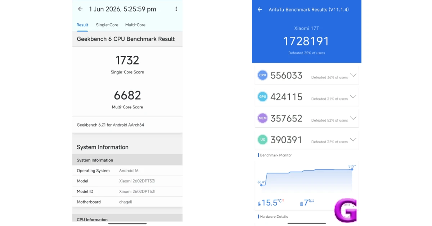The width and height of the screenshot is (432, 226).
Task: Expand the CPU 556033 score details
Action: (x=353, y=75)
